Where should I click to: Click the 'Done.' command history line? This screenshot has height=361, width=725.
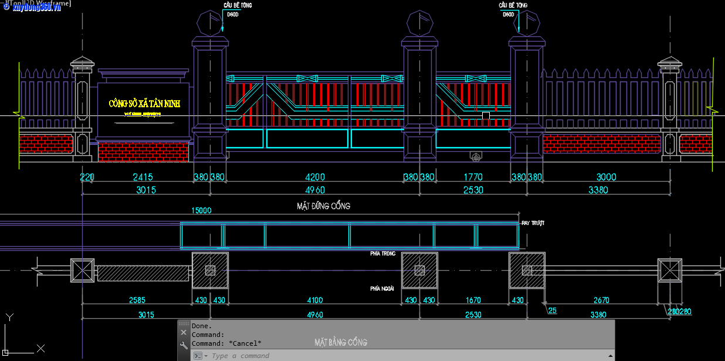[202, 326]
